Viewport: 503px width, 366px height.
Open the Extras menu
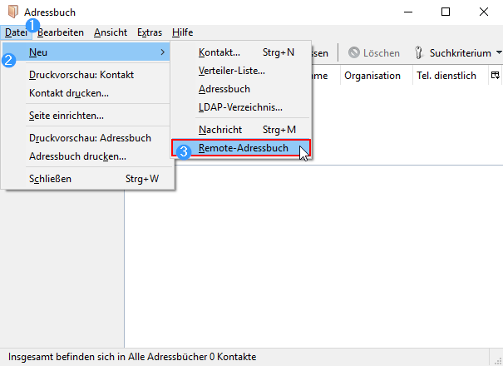pos(150,32)
